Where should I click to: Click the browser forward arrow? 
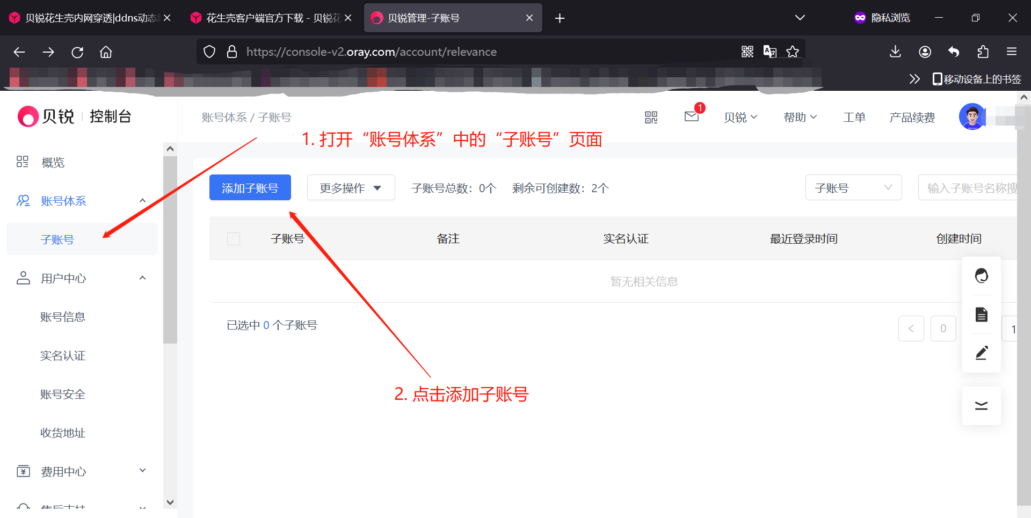click(x=48, y=52)
